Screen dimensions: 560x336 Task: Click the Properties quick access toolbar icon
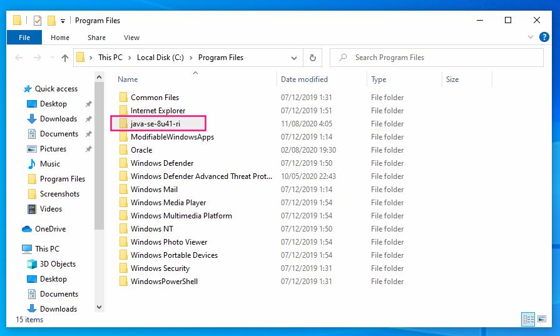pyautogui.click(x=38, y=21)
